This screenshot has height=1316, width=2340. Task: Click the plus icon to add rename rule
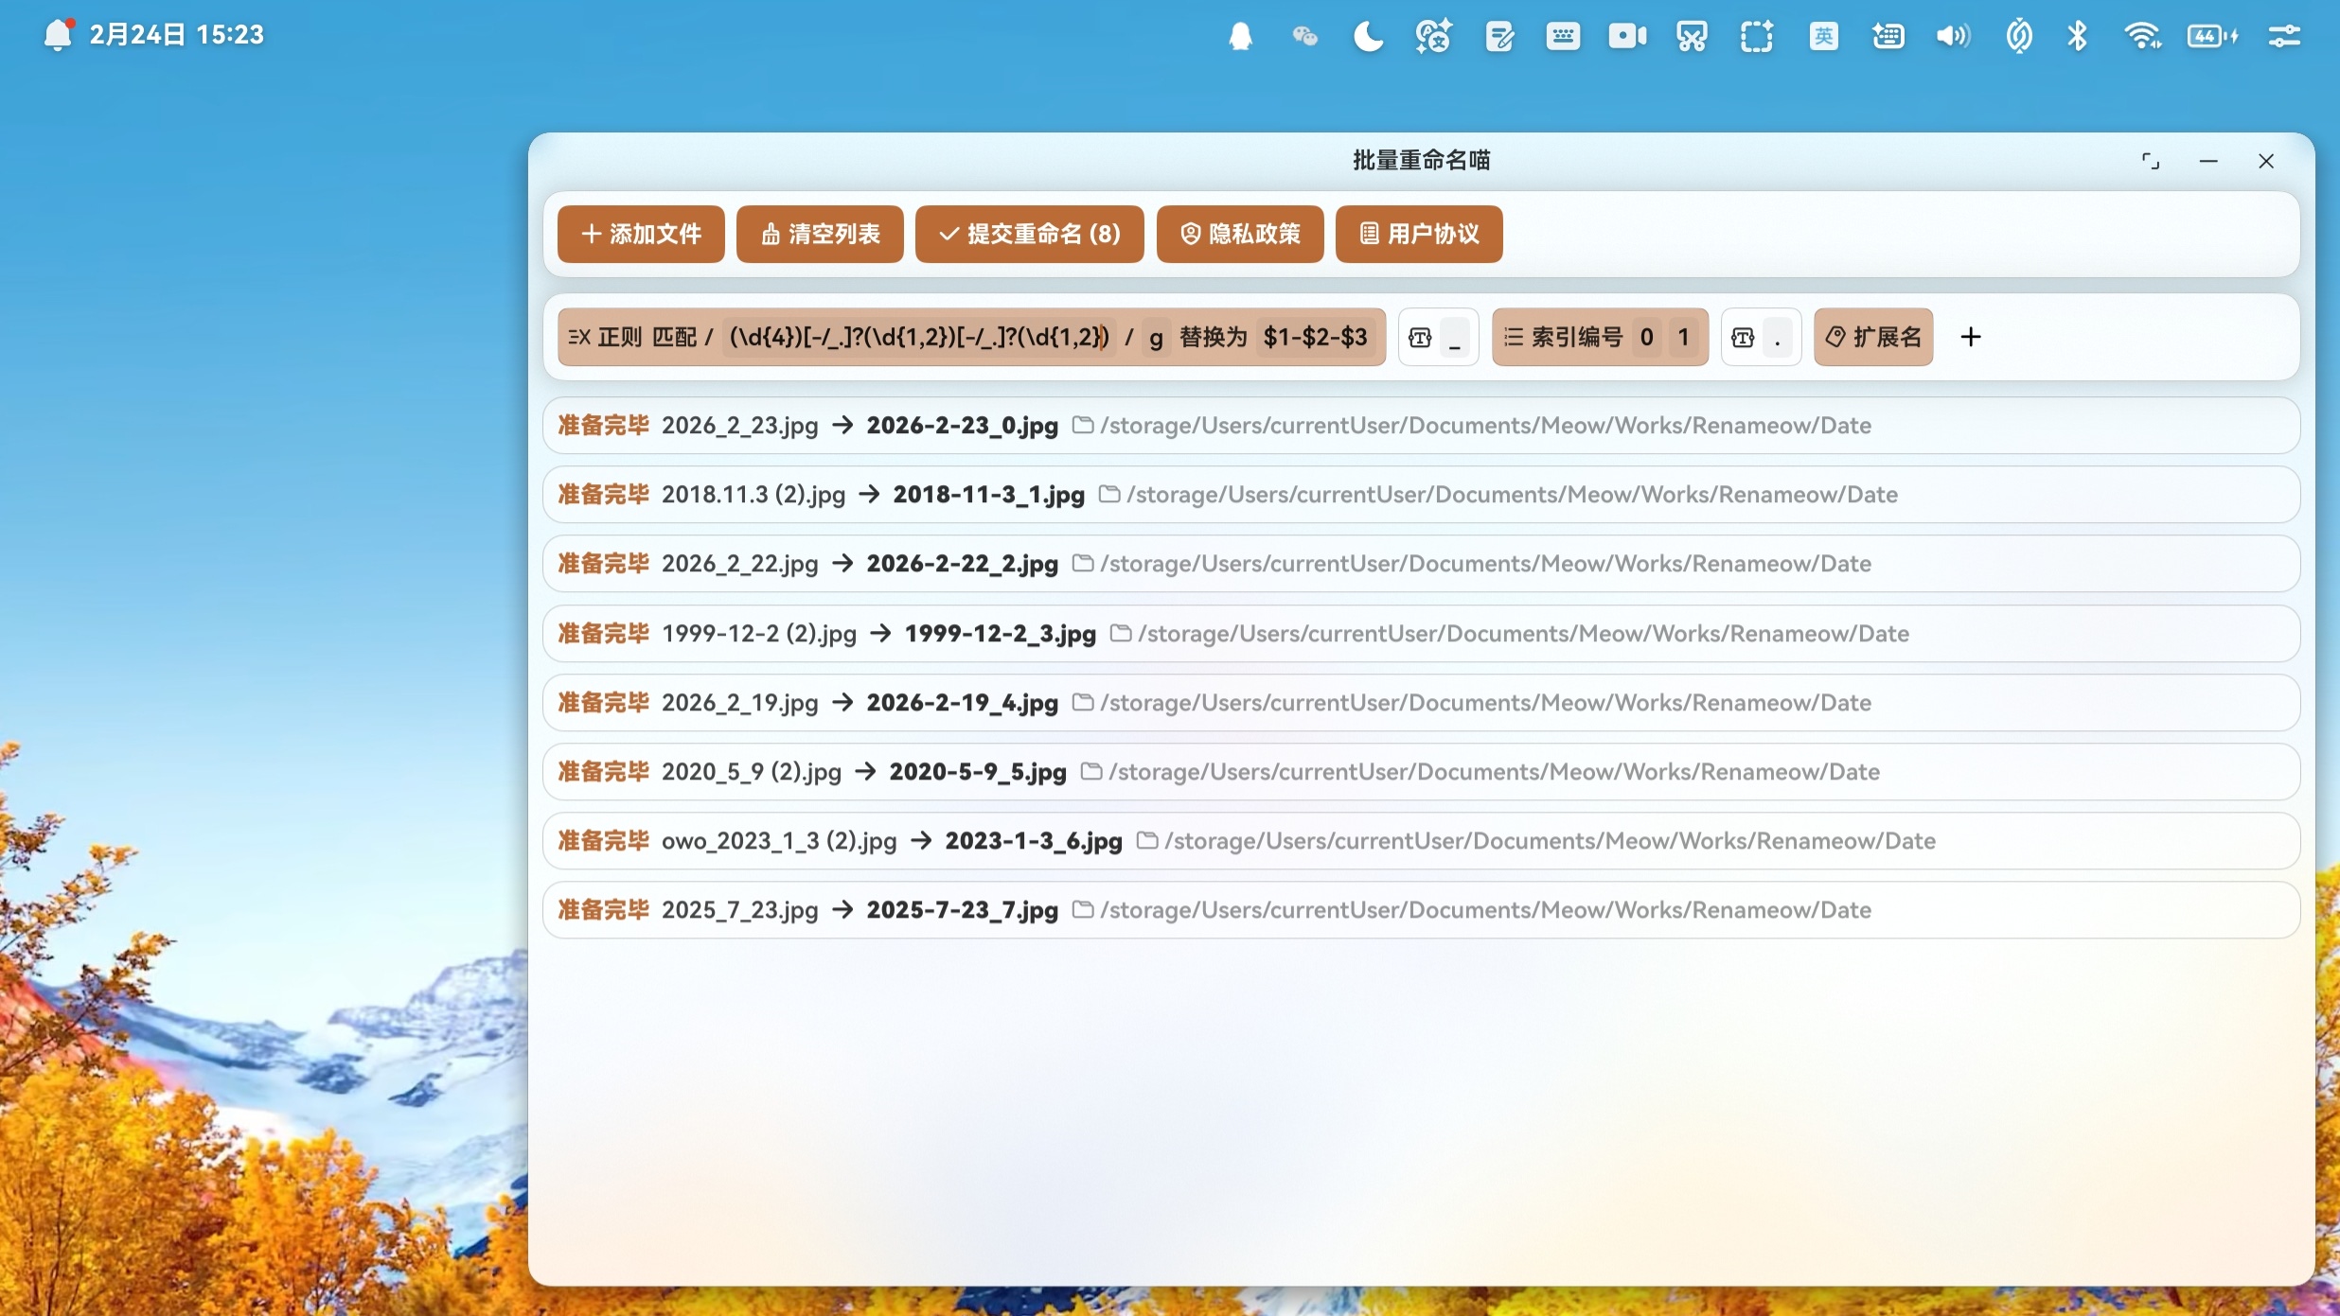[1970, 337]
